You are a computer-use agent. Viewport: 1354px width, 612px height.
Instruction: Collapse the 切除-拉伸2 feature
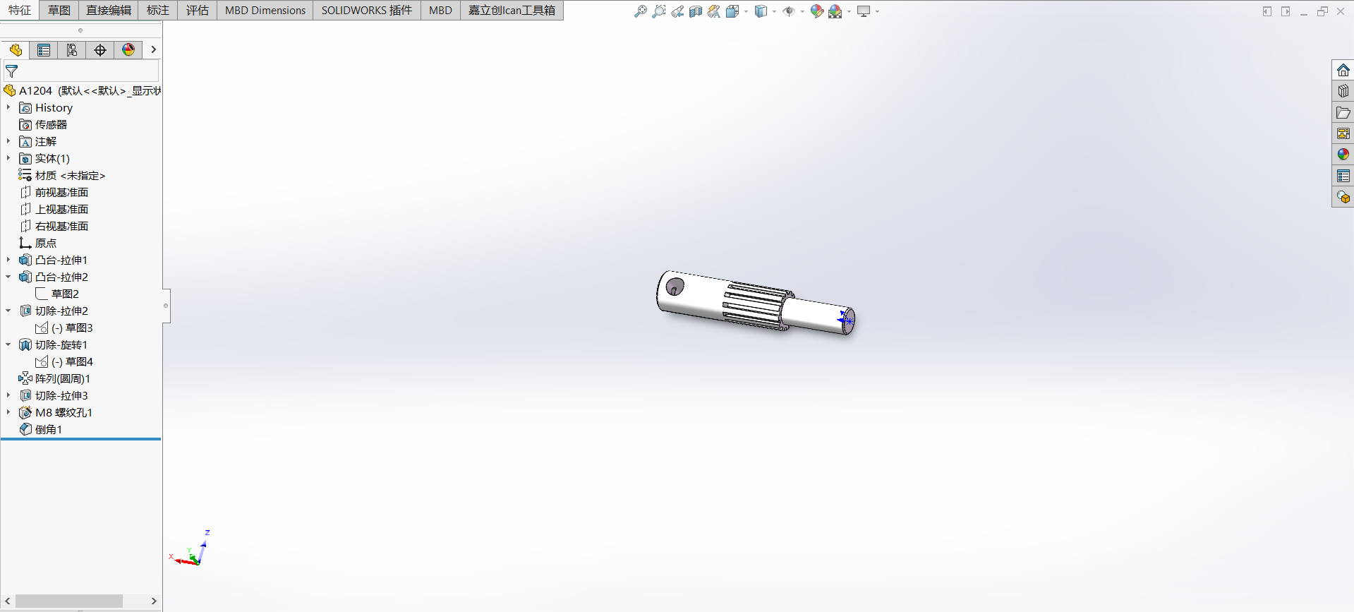[8, 311]
